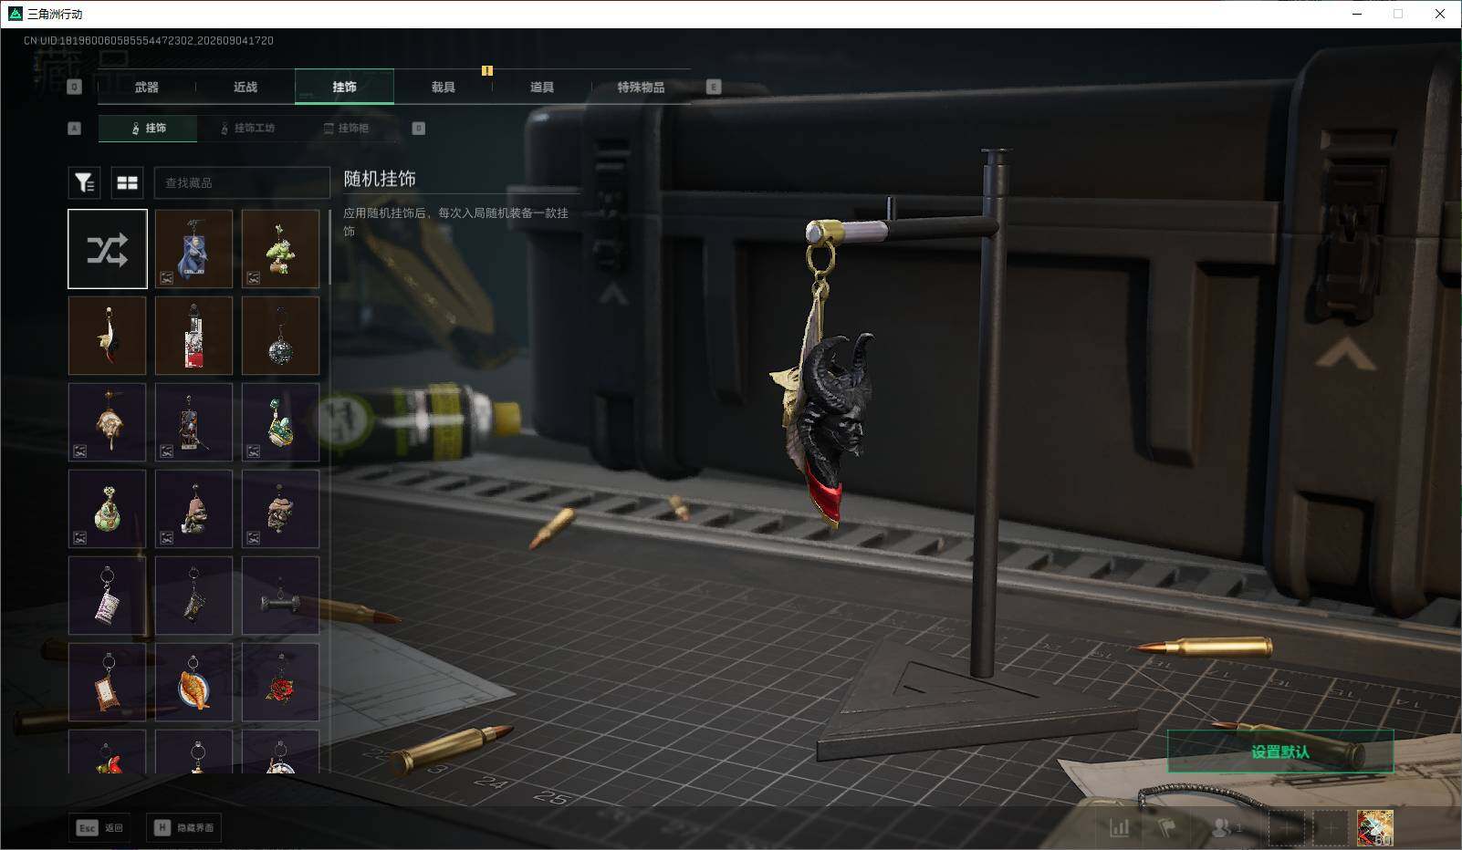Click the H 隐藏界面 button
The height and width of the screenshot is (850, 1462).
(x=183, y=827)
